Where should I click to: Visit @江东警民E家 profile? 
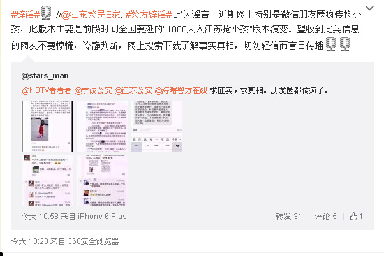[x=91, y=15]
